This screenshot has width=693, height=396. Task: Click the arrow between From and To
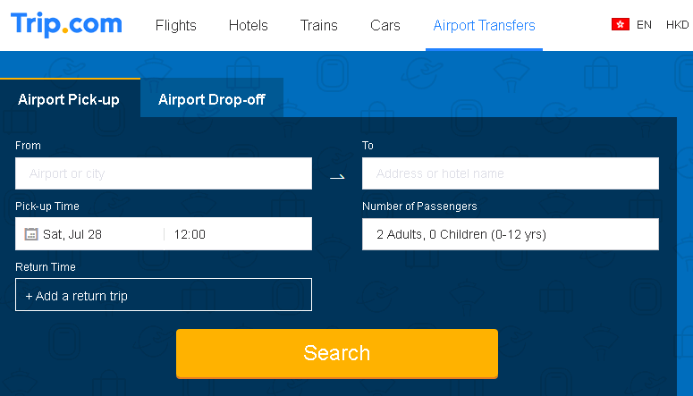coord(337,177)
